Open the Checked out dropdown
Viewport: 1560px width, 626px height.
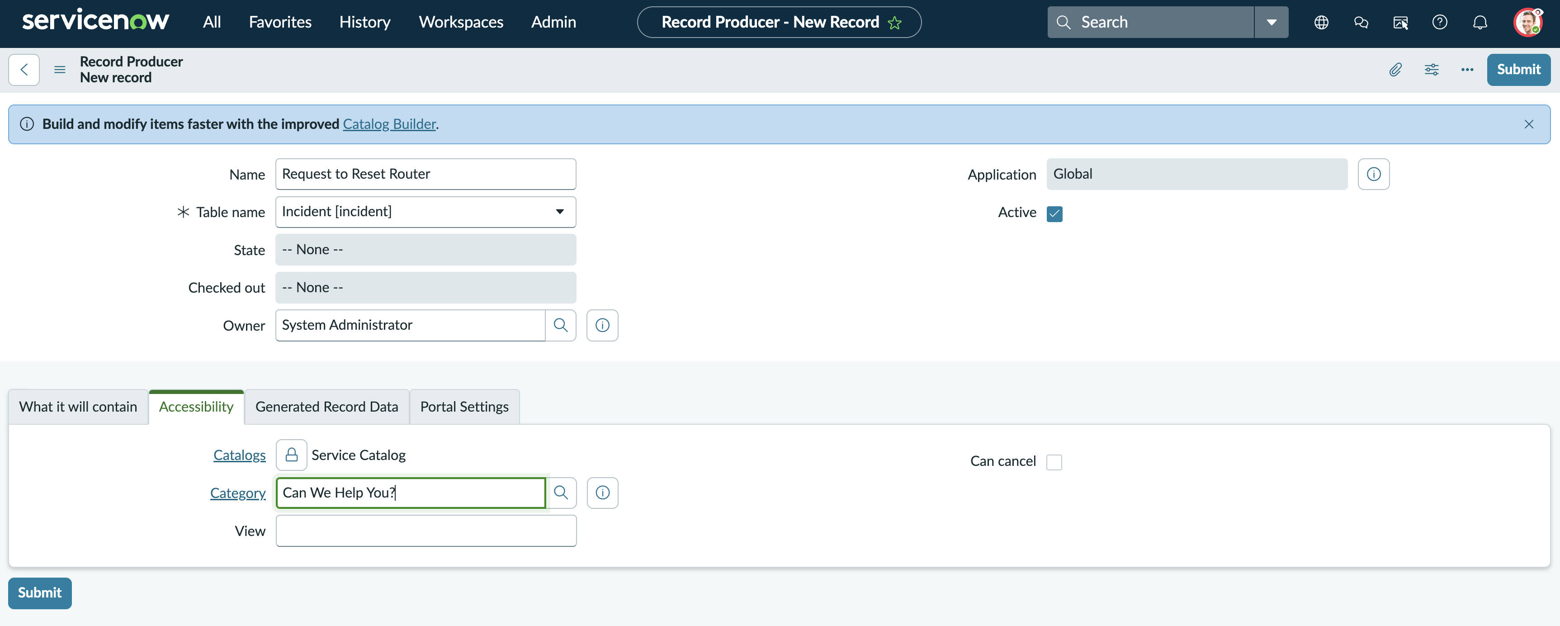pos(425,288)
